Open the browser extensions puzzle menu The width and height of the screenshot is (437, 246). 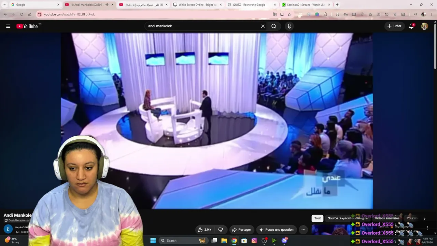(x=325, y=14)
